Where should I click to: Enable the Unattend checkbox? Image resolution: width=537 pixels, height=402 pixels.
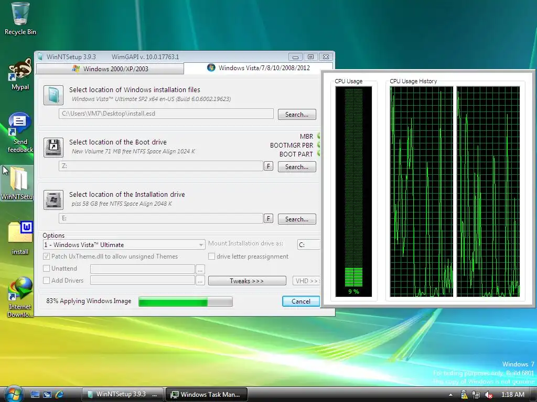point(47,269)
